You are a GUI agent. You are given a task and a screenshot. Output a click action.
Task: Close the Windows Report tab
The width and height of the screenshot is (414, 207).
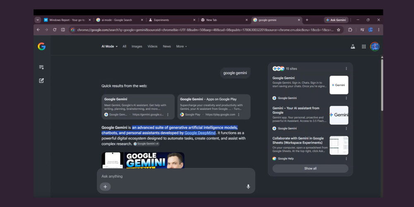point(89,20)
